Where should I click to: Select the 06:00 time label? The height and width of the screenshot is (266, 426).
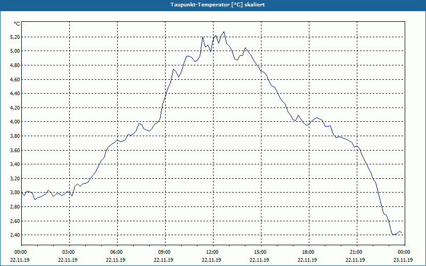point(117,252)
